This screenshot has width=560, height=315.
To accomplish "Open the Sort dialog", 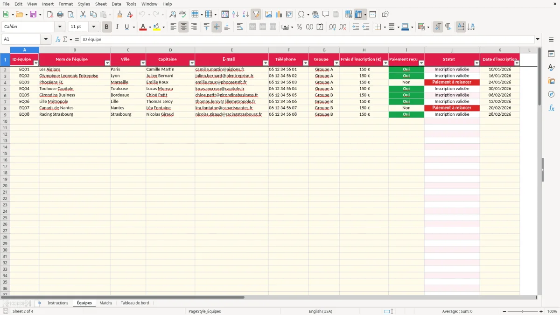I will (x=225, y=14).
